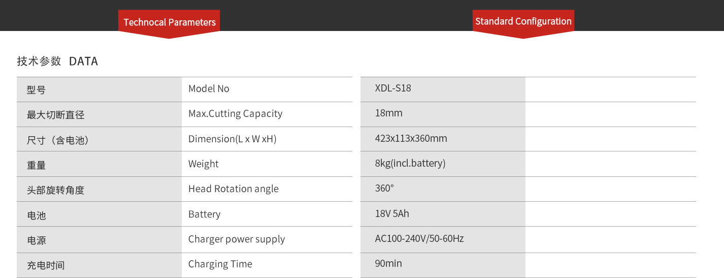Click the Model No label cell
This screenshot has width=724, height=278.
pos(209,89)
